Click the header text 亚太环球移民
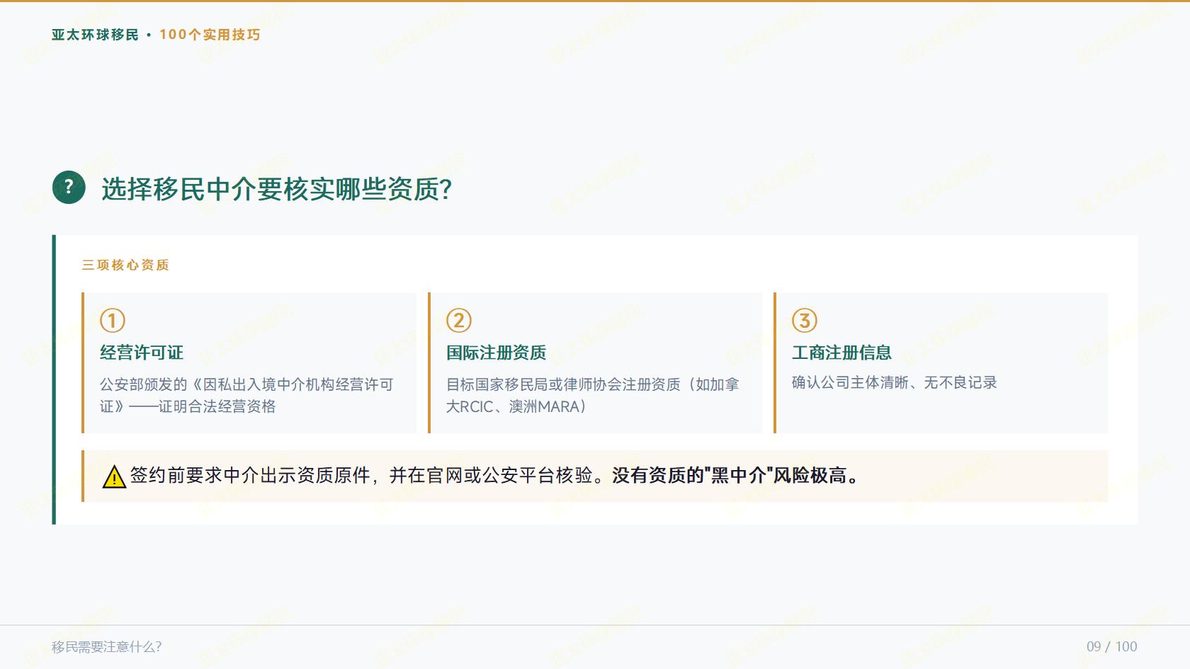The image size is (1190, 669). (x=96, y=35)
